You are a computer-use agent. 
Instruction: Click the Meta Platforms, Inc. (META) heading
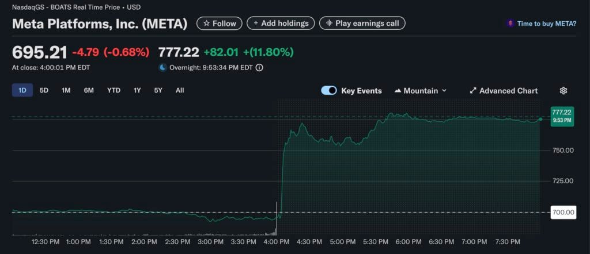(x=100, y=24)
